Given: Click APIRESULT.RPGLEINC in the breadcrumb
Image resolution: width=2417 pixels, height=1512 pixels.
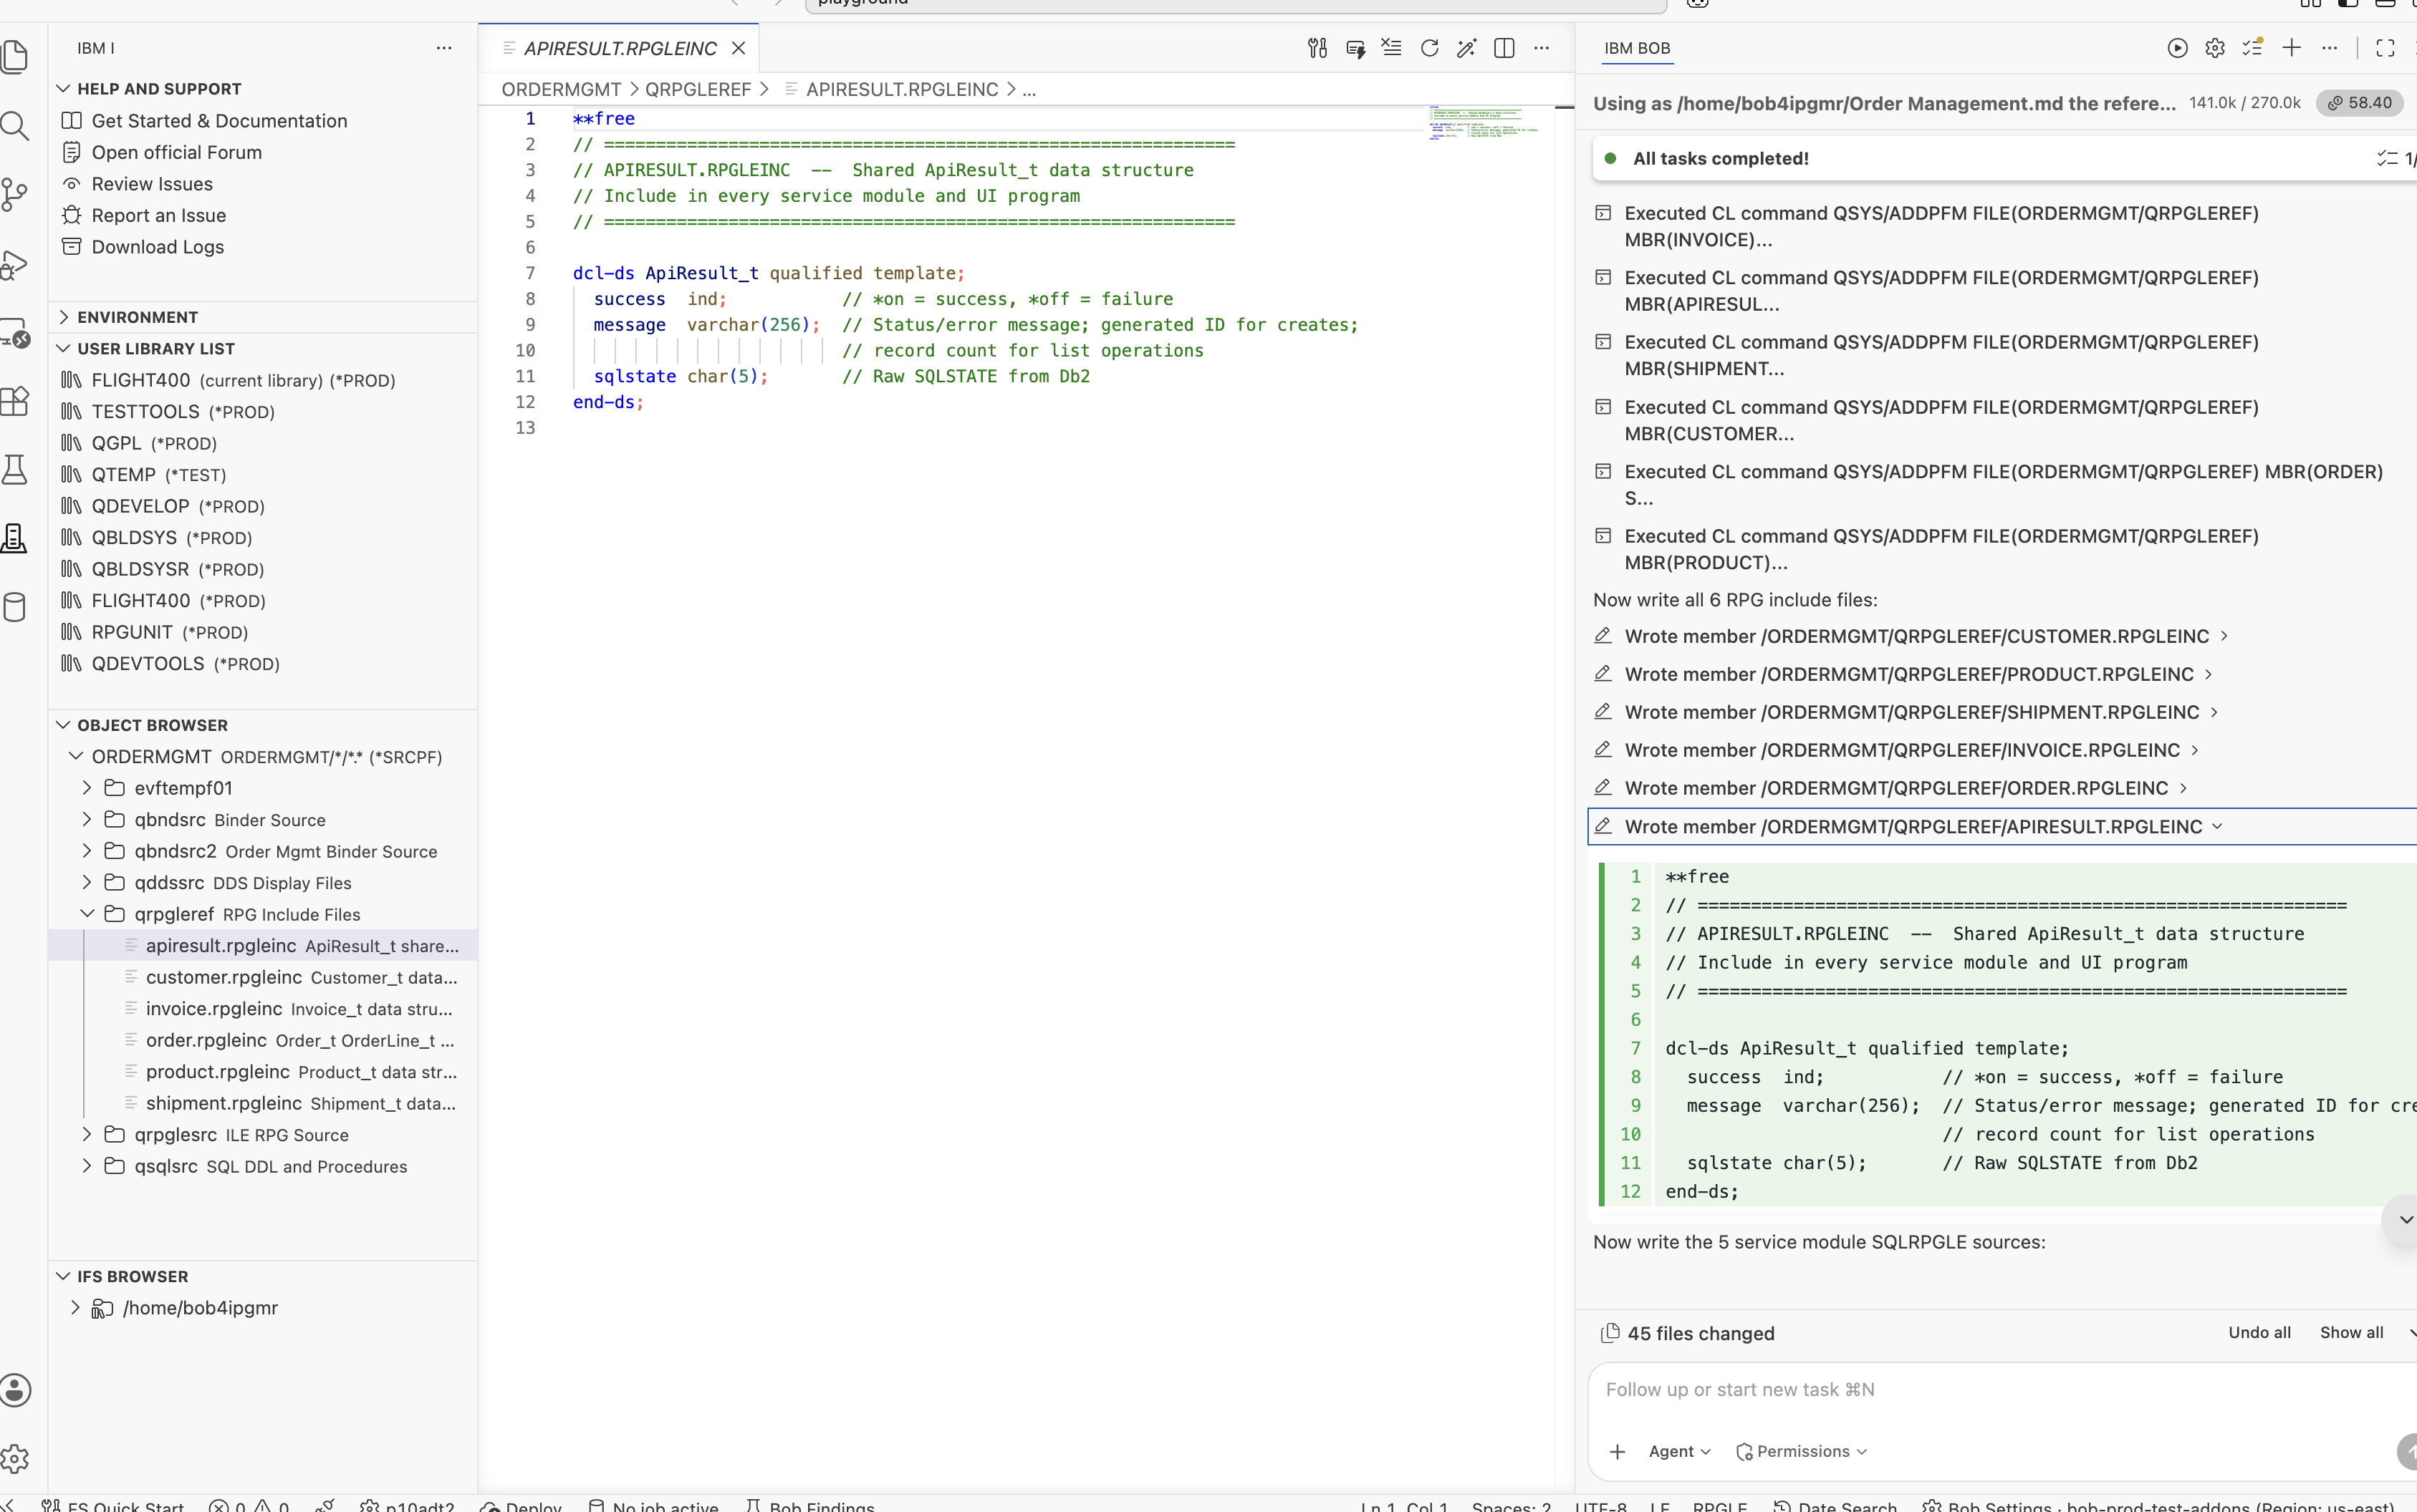Looking at the screenshot, I should [x=901, y=89].
